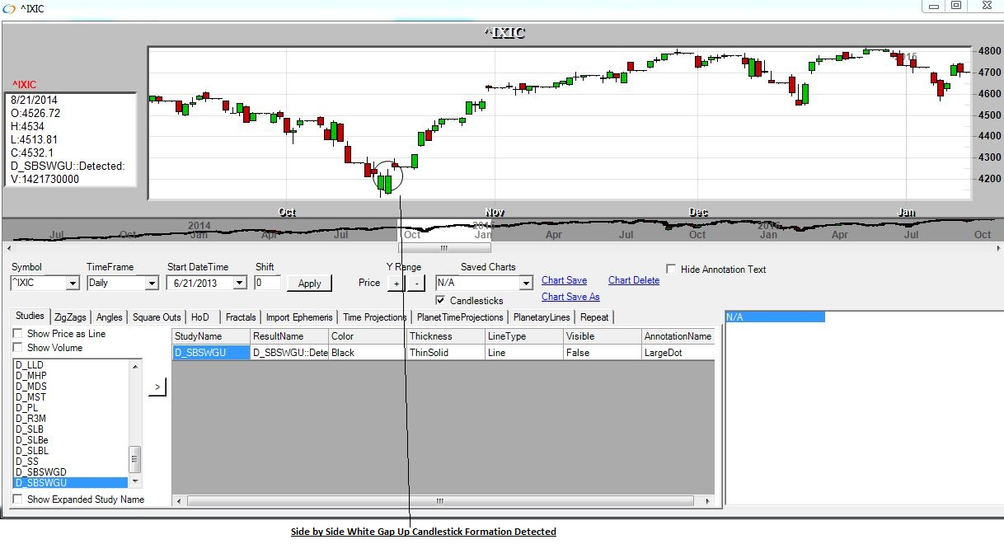Click into the Shift input field
Viewport: 1004px width, 544px height.
[267, 283]
